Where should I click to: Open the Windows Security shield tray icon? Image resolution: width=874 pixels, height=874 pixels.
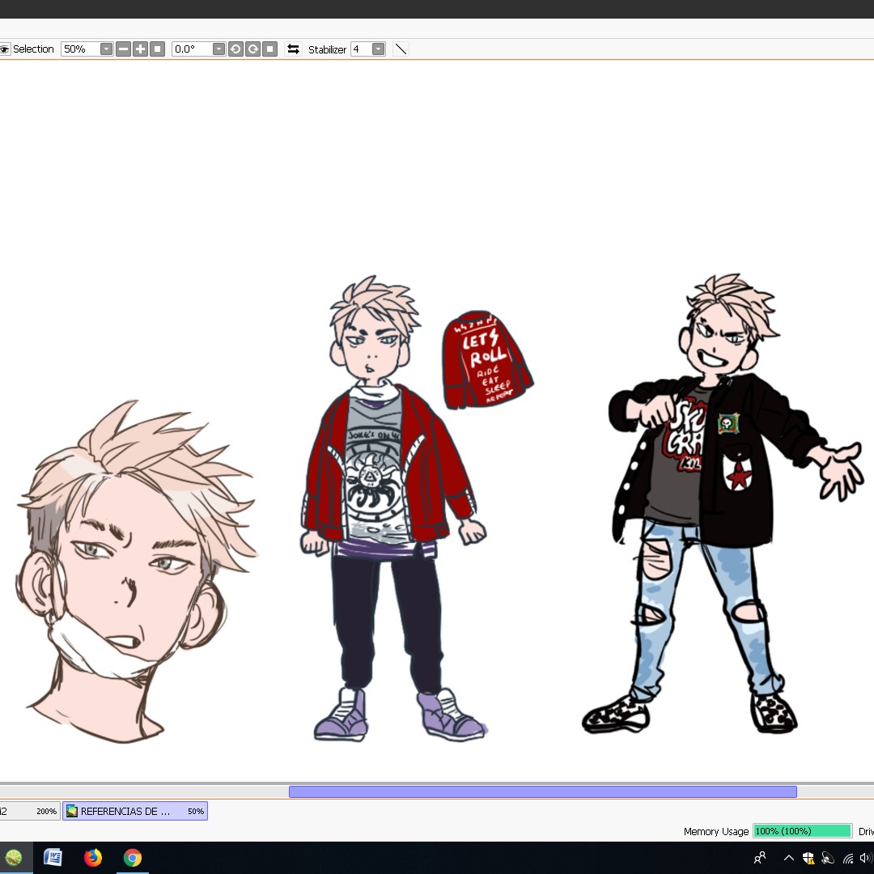click(x=808, y=858)
